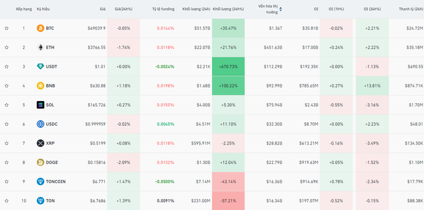The height and width of the screenshot is (210, 424).
Task: Click the Xếp hạng column header
Action: 24,9
